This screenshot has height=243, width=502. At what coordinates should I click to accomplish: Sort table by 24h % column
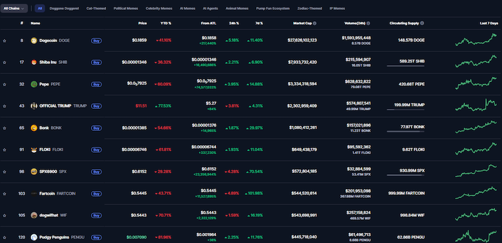[234, 23]
